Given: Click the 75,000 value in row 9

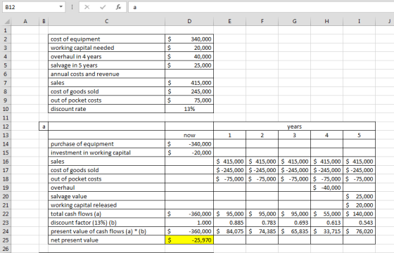Looking at the screenshot, I should 189,100.
